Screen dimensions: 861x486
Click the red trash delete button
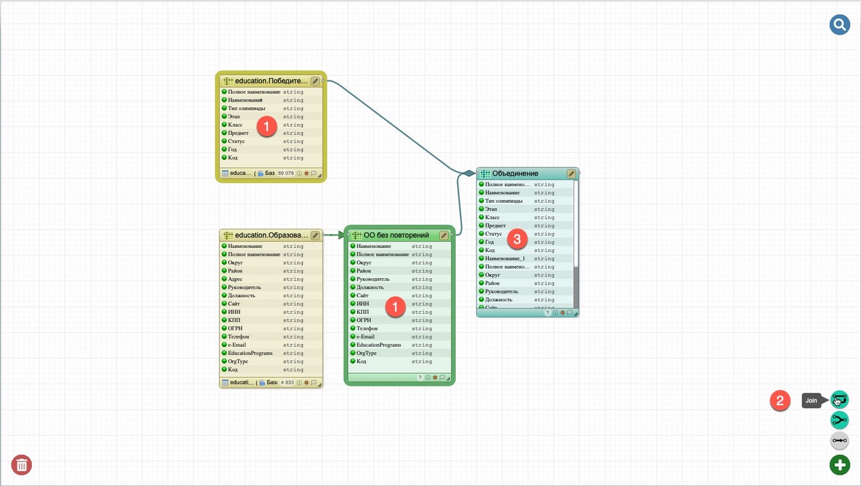tap(21, 465)
